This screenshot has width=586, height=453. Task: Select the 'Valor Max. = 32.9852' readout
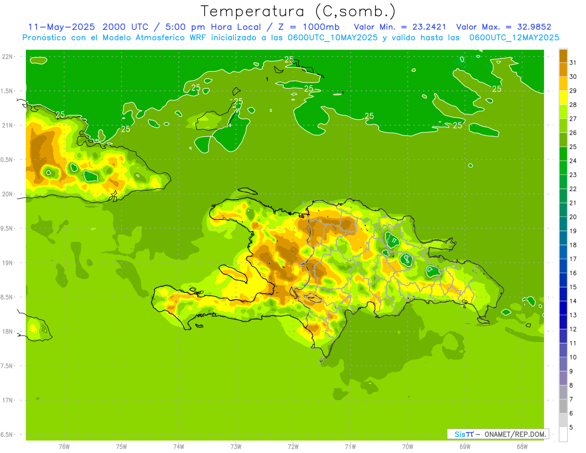[503, 27]
